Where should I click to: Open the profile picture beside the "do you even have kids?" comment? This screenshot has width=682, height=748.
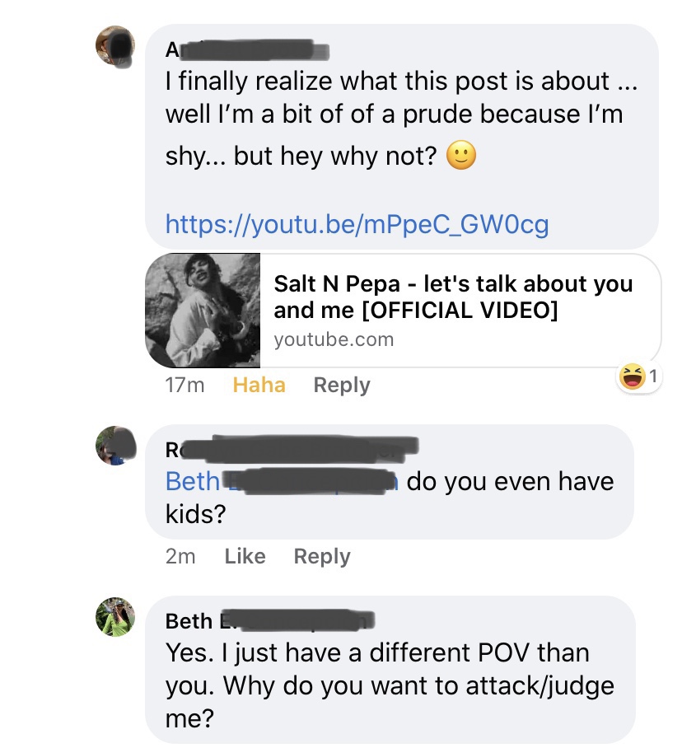116,446
